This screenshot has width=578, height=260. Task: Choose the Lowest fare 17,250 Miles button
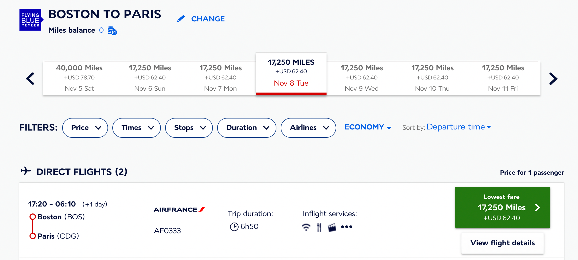[x=502, y=208]
